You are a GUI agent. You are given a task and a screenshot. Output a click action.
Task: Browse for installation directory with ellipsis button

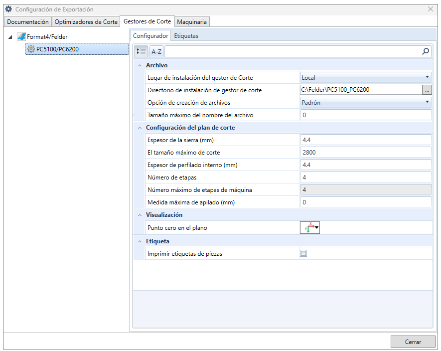coord(427,90)
